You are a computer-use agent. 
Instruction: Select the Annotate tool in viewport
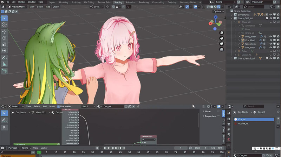click(4, 58)
